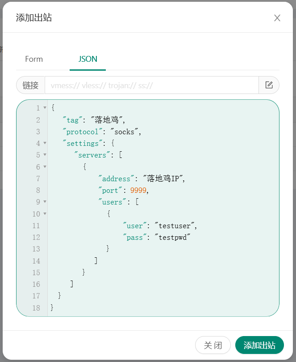Screen dimensions: 296x362
Task: Fold the user object at line 10
Action: (45, 214)
